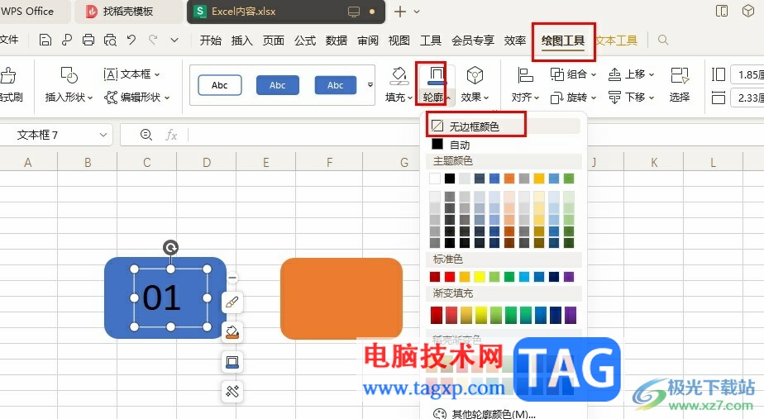
Task: Select the orange rounded rectangle shape
Action: [x=341, y=298]
